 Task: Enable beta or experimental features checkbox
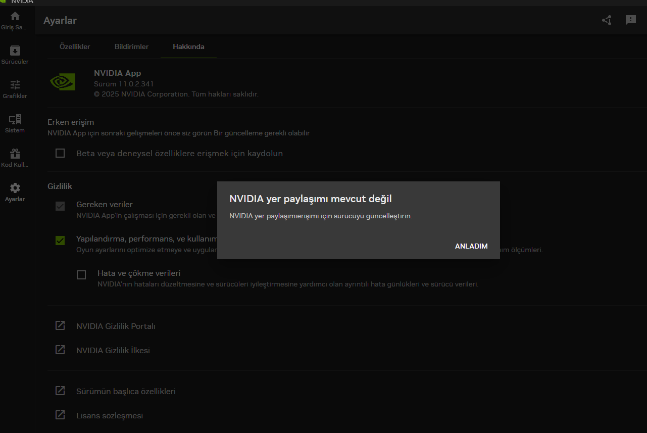pyautogui.click(x=60, y=153)
